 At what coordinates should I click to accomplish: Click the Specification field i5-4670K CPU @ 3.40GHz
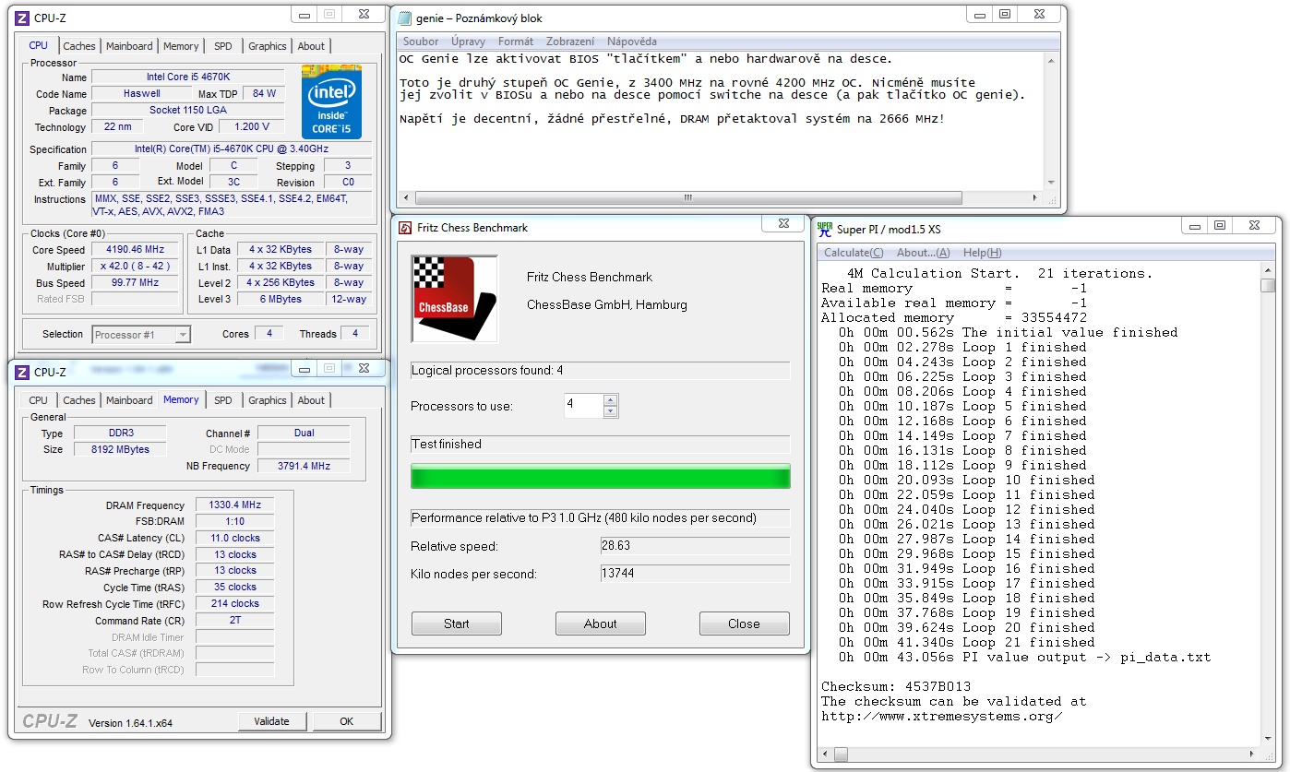(x=232, y=148)
